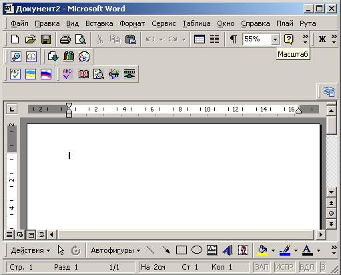The width and height of the screenshot is (341, 275).
Task: Insert WordArt with the slanted A icon
Action: click(x=228, y=250)
